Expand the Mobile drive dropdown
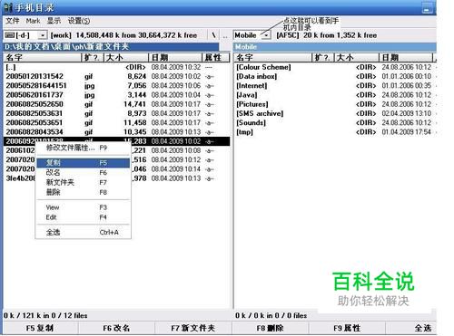454x336 pixels. 266,35
